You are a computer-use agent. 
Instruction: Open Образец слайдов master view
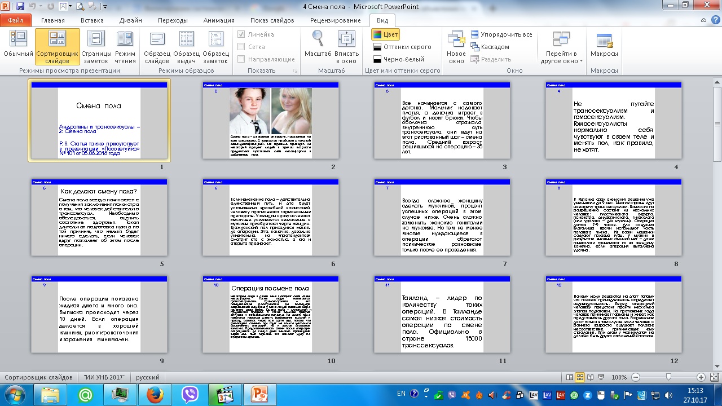pos(157,46)
